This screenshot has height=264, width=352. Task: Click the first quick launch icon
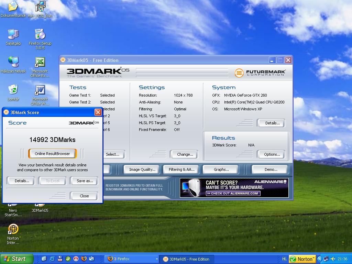tap(44, 259)
